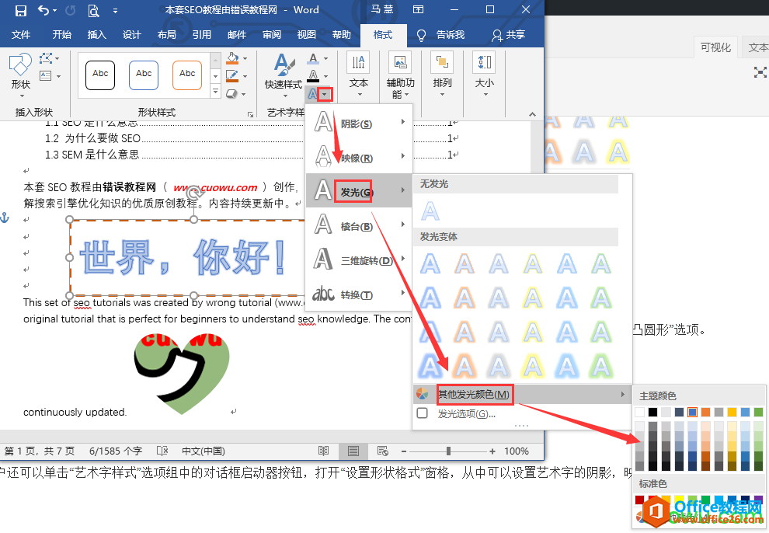Screen dimensions: 769x533
Task: Switch to the 阅读视图 view button
Action: pos(323,451)
